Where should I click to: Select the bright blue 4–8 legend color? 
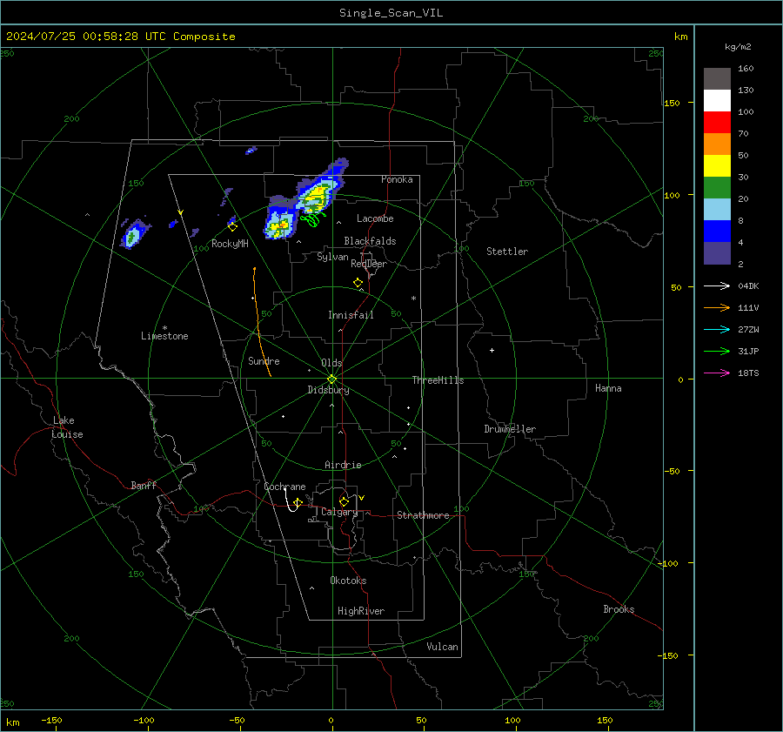[717, 232]
